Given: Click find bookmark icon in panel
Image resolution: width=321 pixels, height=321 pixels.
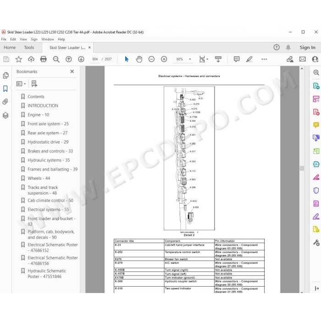Looking at the screenshot, I should 34,83.
